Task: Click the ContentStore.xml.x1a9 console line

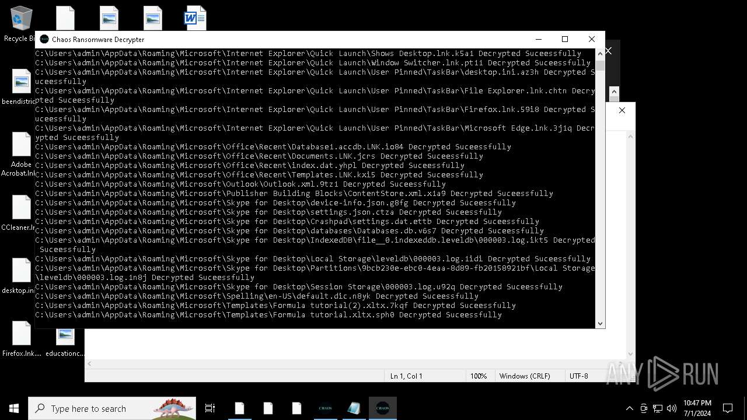Action: coord(294,193)
